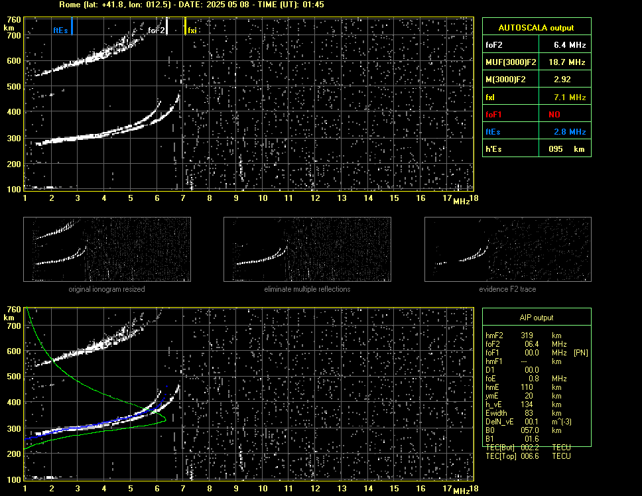
Task: Select the "2.8 MHz" ftEs value
Action: [570, 132]
